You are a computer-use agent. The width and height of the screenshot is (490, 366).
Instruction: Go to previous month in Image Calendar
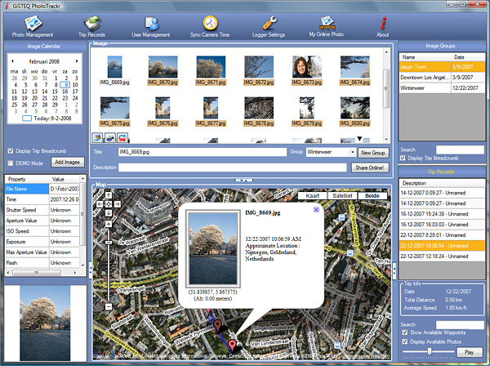click(x=12, y=61)
